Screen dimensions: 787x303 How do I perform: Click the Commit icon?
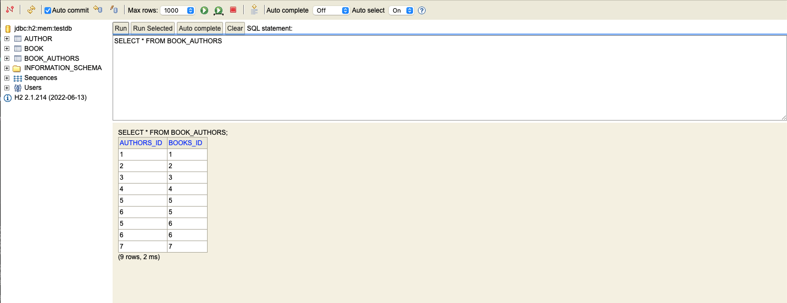click(114, 10)
